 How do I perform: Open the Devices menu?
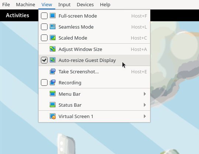(85, 4)
